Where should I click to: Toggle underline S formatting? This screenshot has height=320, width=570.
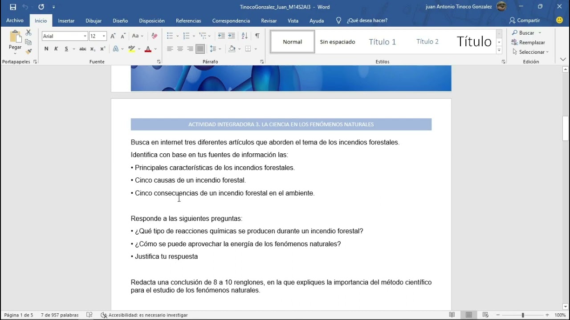click(66, 49)
